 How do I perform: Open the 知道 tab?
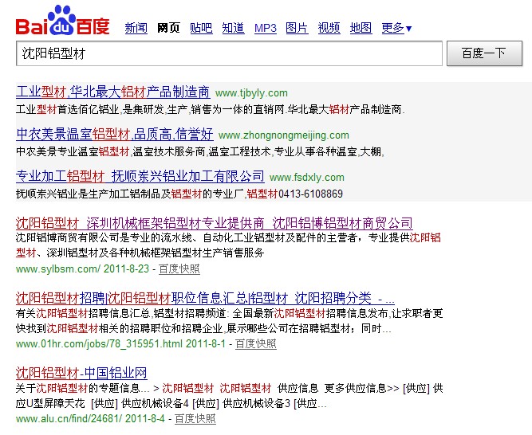pyautogui.click(x=233, y=29)
